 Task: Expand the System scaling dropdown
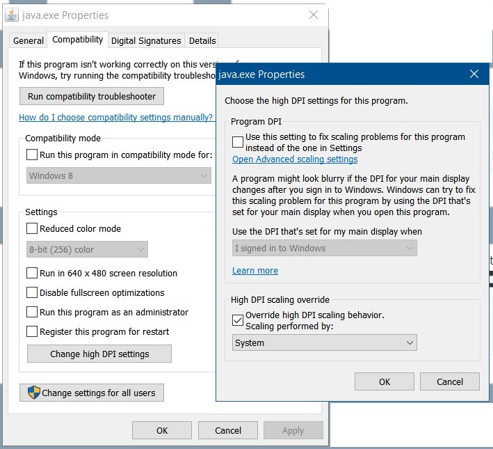point(325,342)
